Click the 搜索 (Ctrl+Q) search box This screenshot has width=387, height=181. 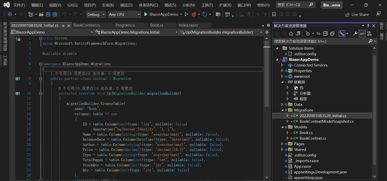296,5
